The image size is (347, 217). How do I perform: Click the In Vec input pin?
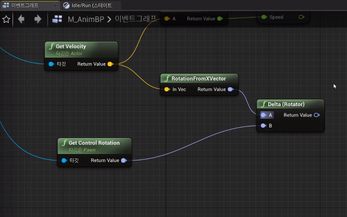pos(167,89)
